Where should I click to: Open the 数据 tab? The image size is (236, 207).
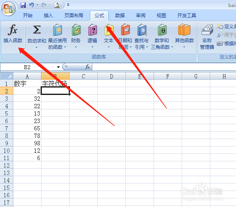(120, 15)
